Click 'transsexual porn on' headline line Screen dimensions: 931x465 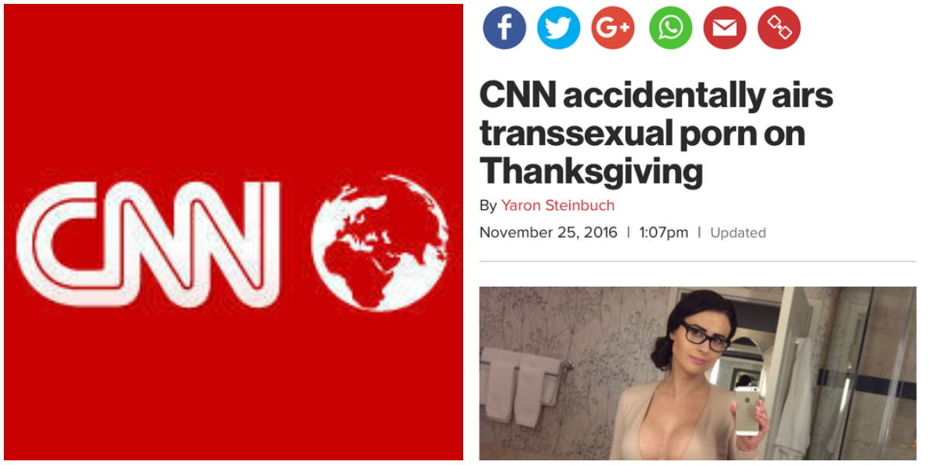point(642,133)
